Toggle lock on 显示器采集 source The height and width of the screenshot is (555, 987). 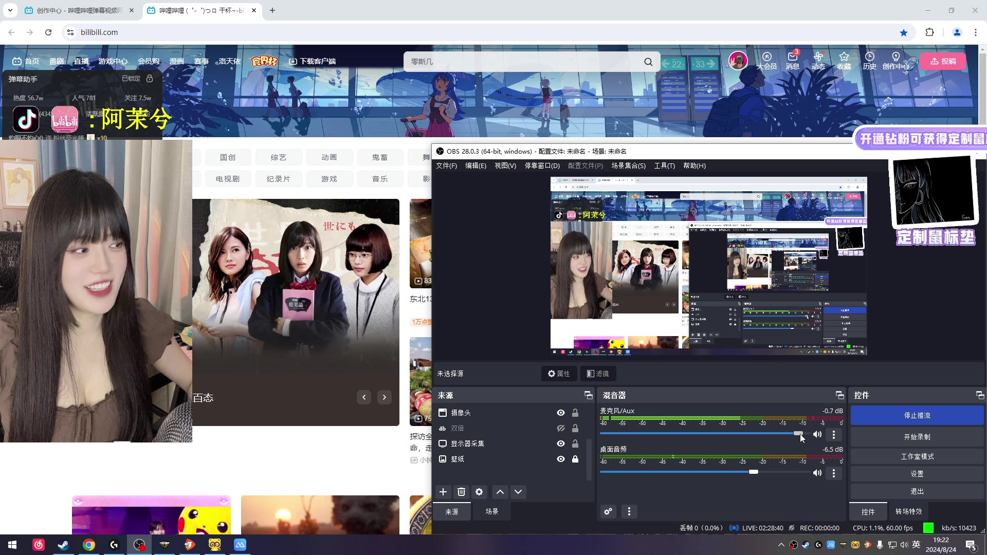(575, 443)
